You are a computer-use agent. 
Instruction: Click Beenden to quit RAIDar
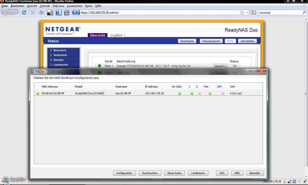pyautogui.click(x=255, y=173)
